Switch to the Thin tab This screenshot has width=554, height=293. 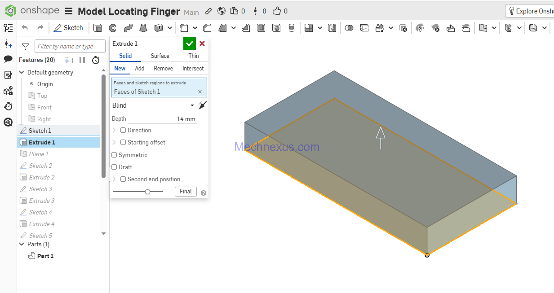(194, 56)
